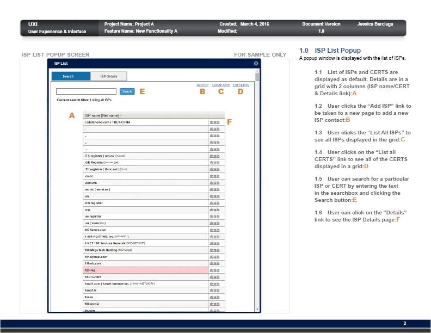The image size is (431, 333).
Task: Click the popup scrollbar down arrow
Action: (257, 310)
